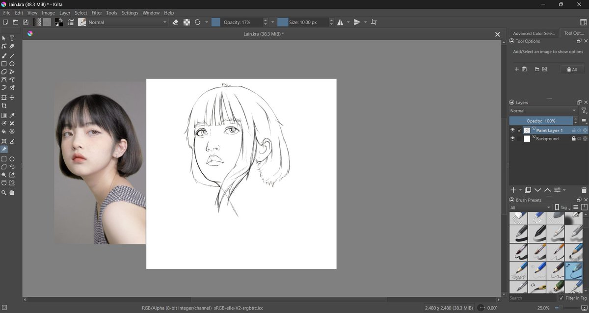Hide the Background layer
Screen dimensions: 589x313
(x=512, y=139)
